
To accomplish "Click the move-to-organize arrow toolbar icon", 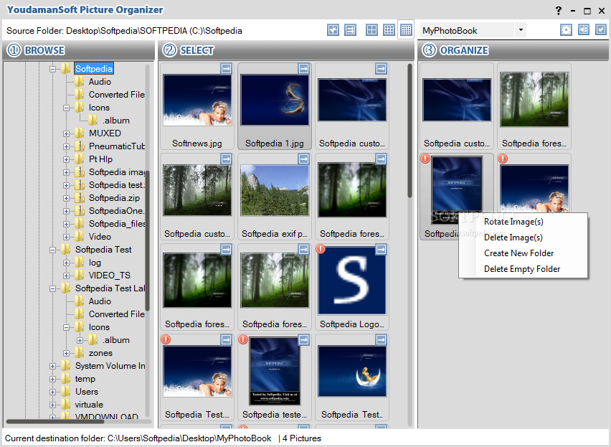I will click(350, 30).
